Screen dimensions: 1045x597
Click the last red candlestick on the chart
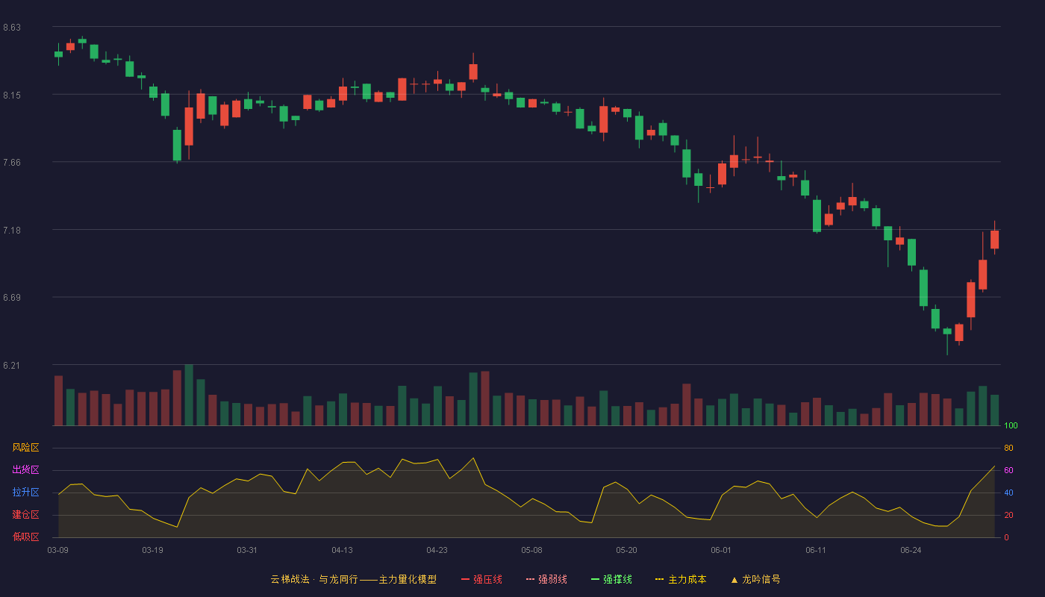point(994,239)
